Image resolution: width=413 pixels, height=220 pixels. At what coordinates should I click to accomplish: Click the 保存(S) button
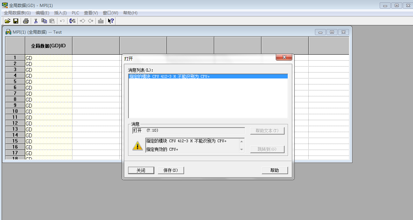(x=171, y=170)
